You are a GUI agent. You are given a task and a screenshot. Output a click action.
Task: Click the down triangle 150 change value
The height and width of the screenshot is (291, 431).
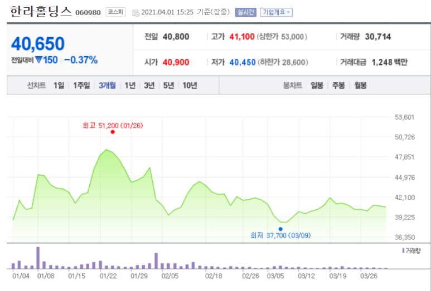pyautogui.click(x=46, y=60)
